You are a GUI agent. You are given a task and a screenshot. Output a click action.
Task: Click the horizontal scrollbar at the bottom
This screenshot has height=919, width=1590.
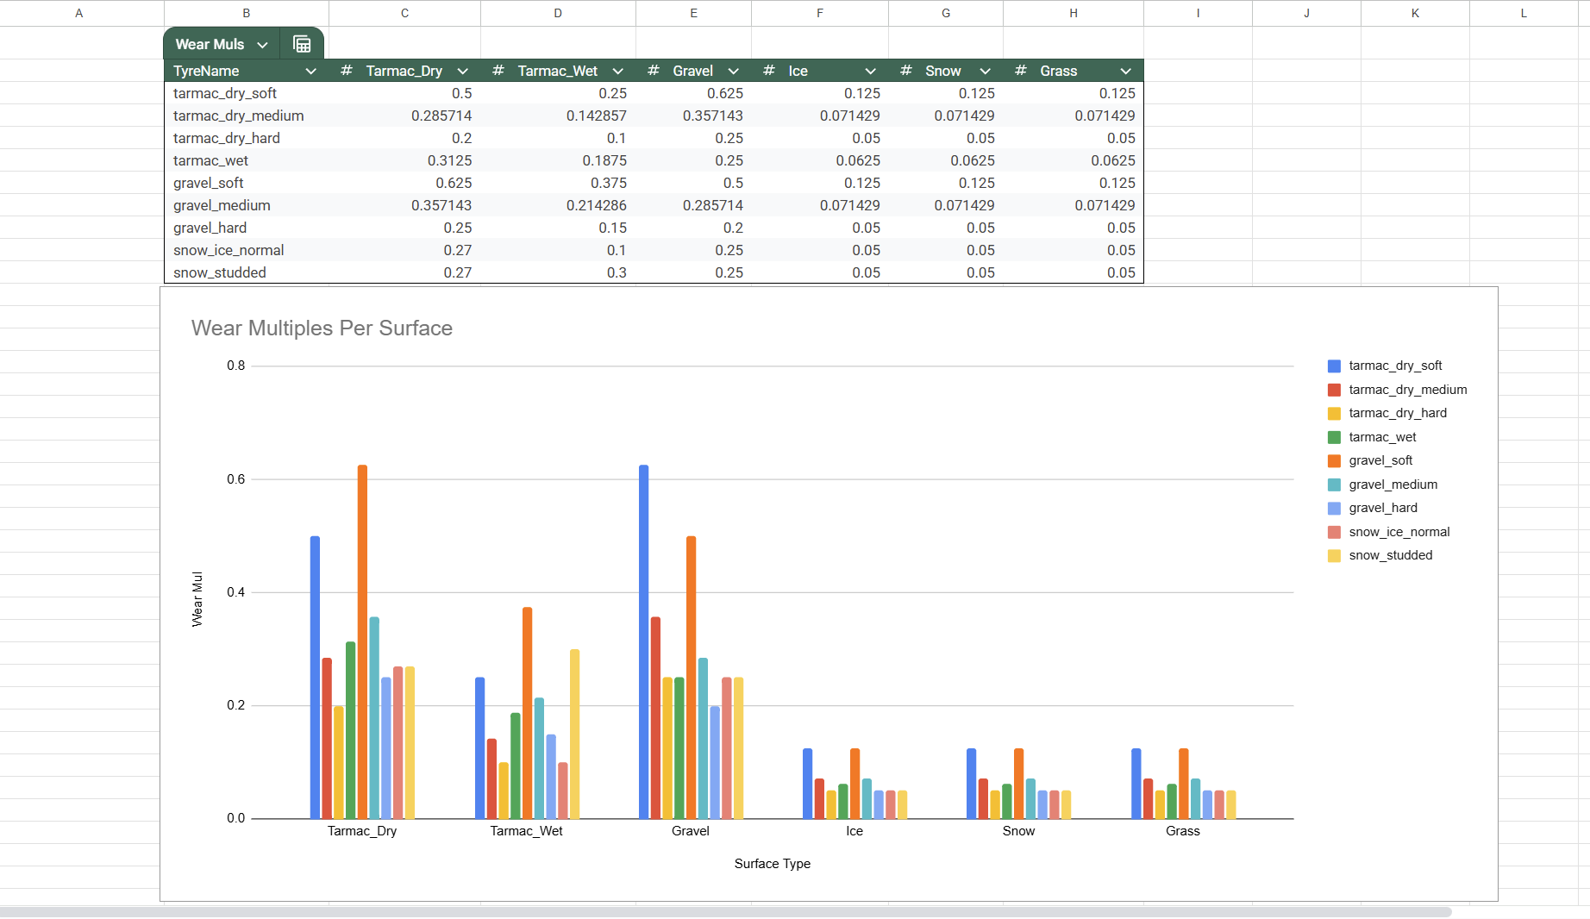(724, 911)
